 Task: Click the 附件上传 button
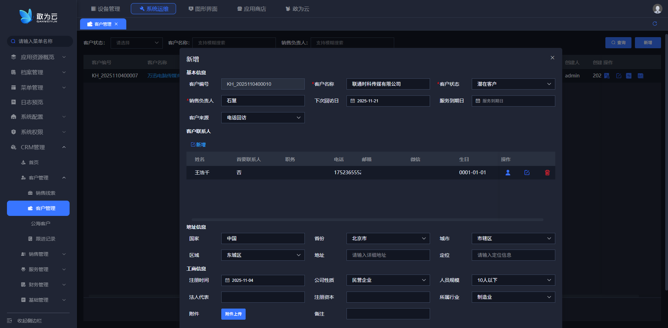pyautogui.click(x=233, y=314)
